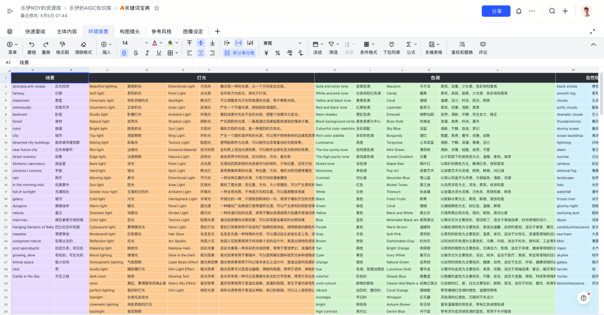604x315 pixels.
Task: Open find and replace (查找和替换)
Action: pos(462,47)
